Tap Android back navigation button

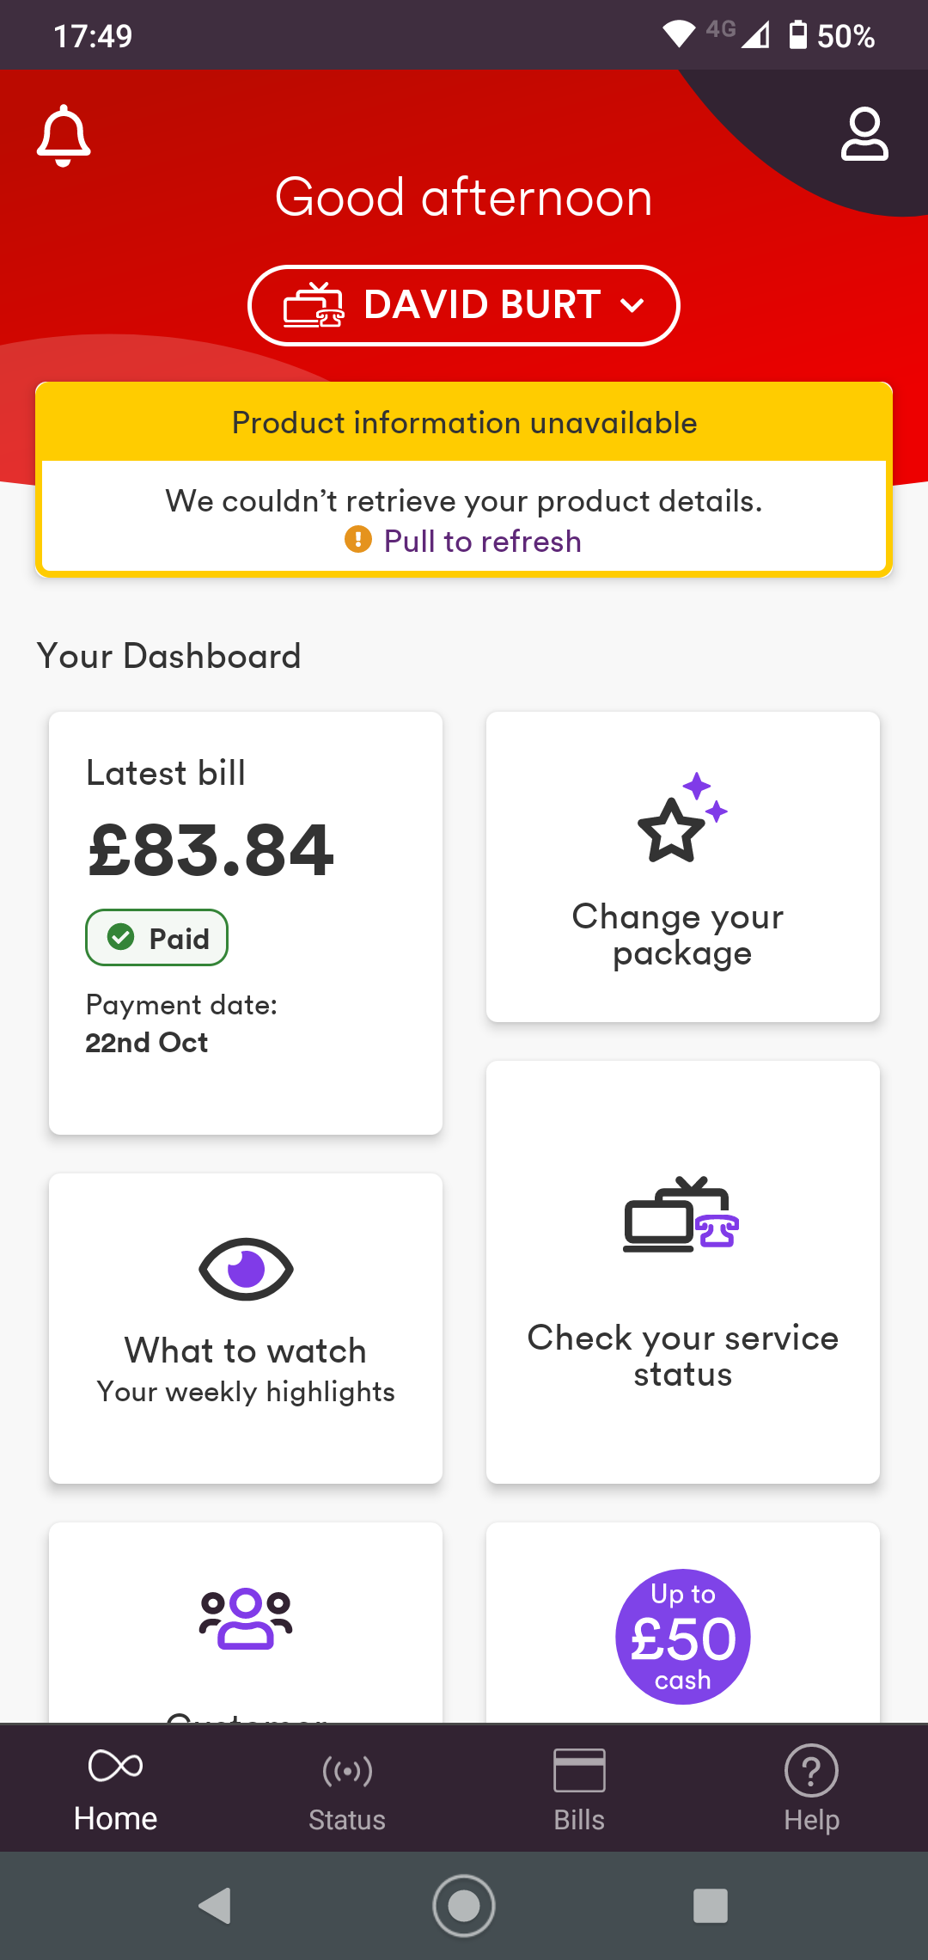click(215, 1906)
